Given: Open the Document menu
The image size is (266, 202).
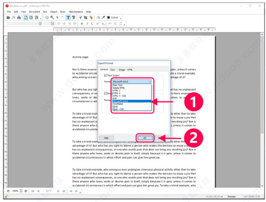Looking at the screenshot, I should coord(34,12).
